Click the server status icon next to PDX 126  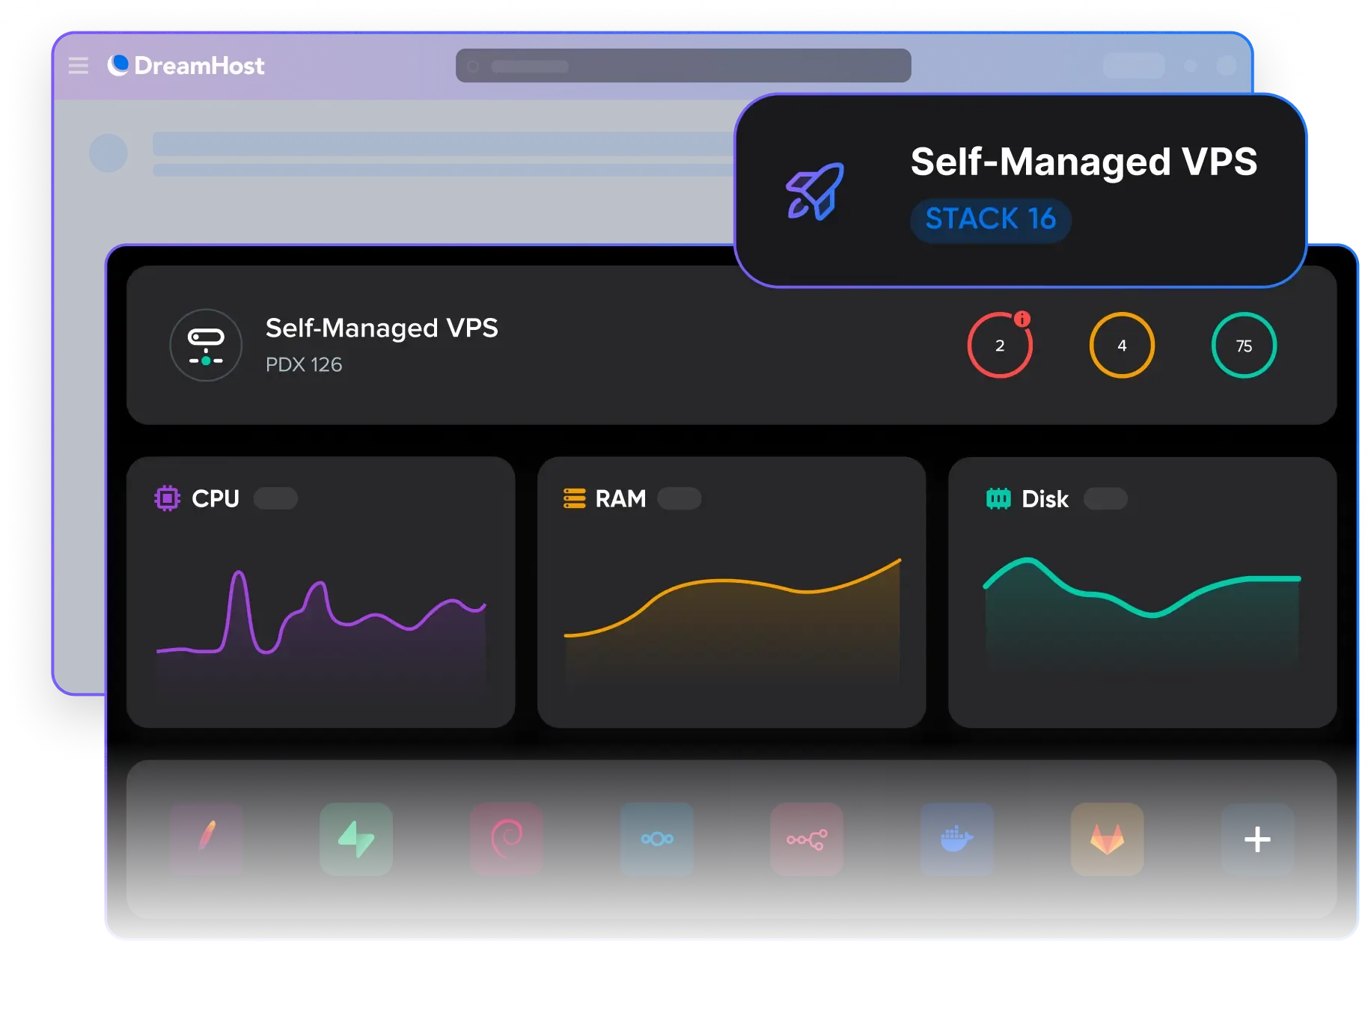coord(206,346)
